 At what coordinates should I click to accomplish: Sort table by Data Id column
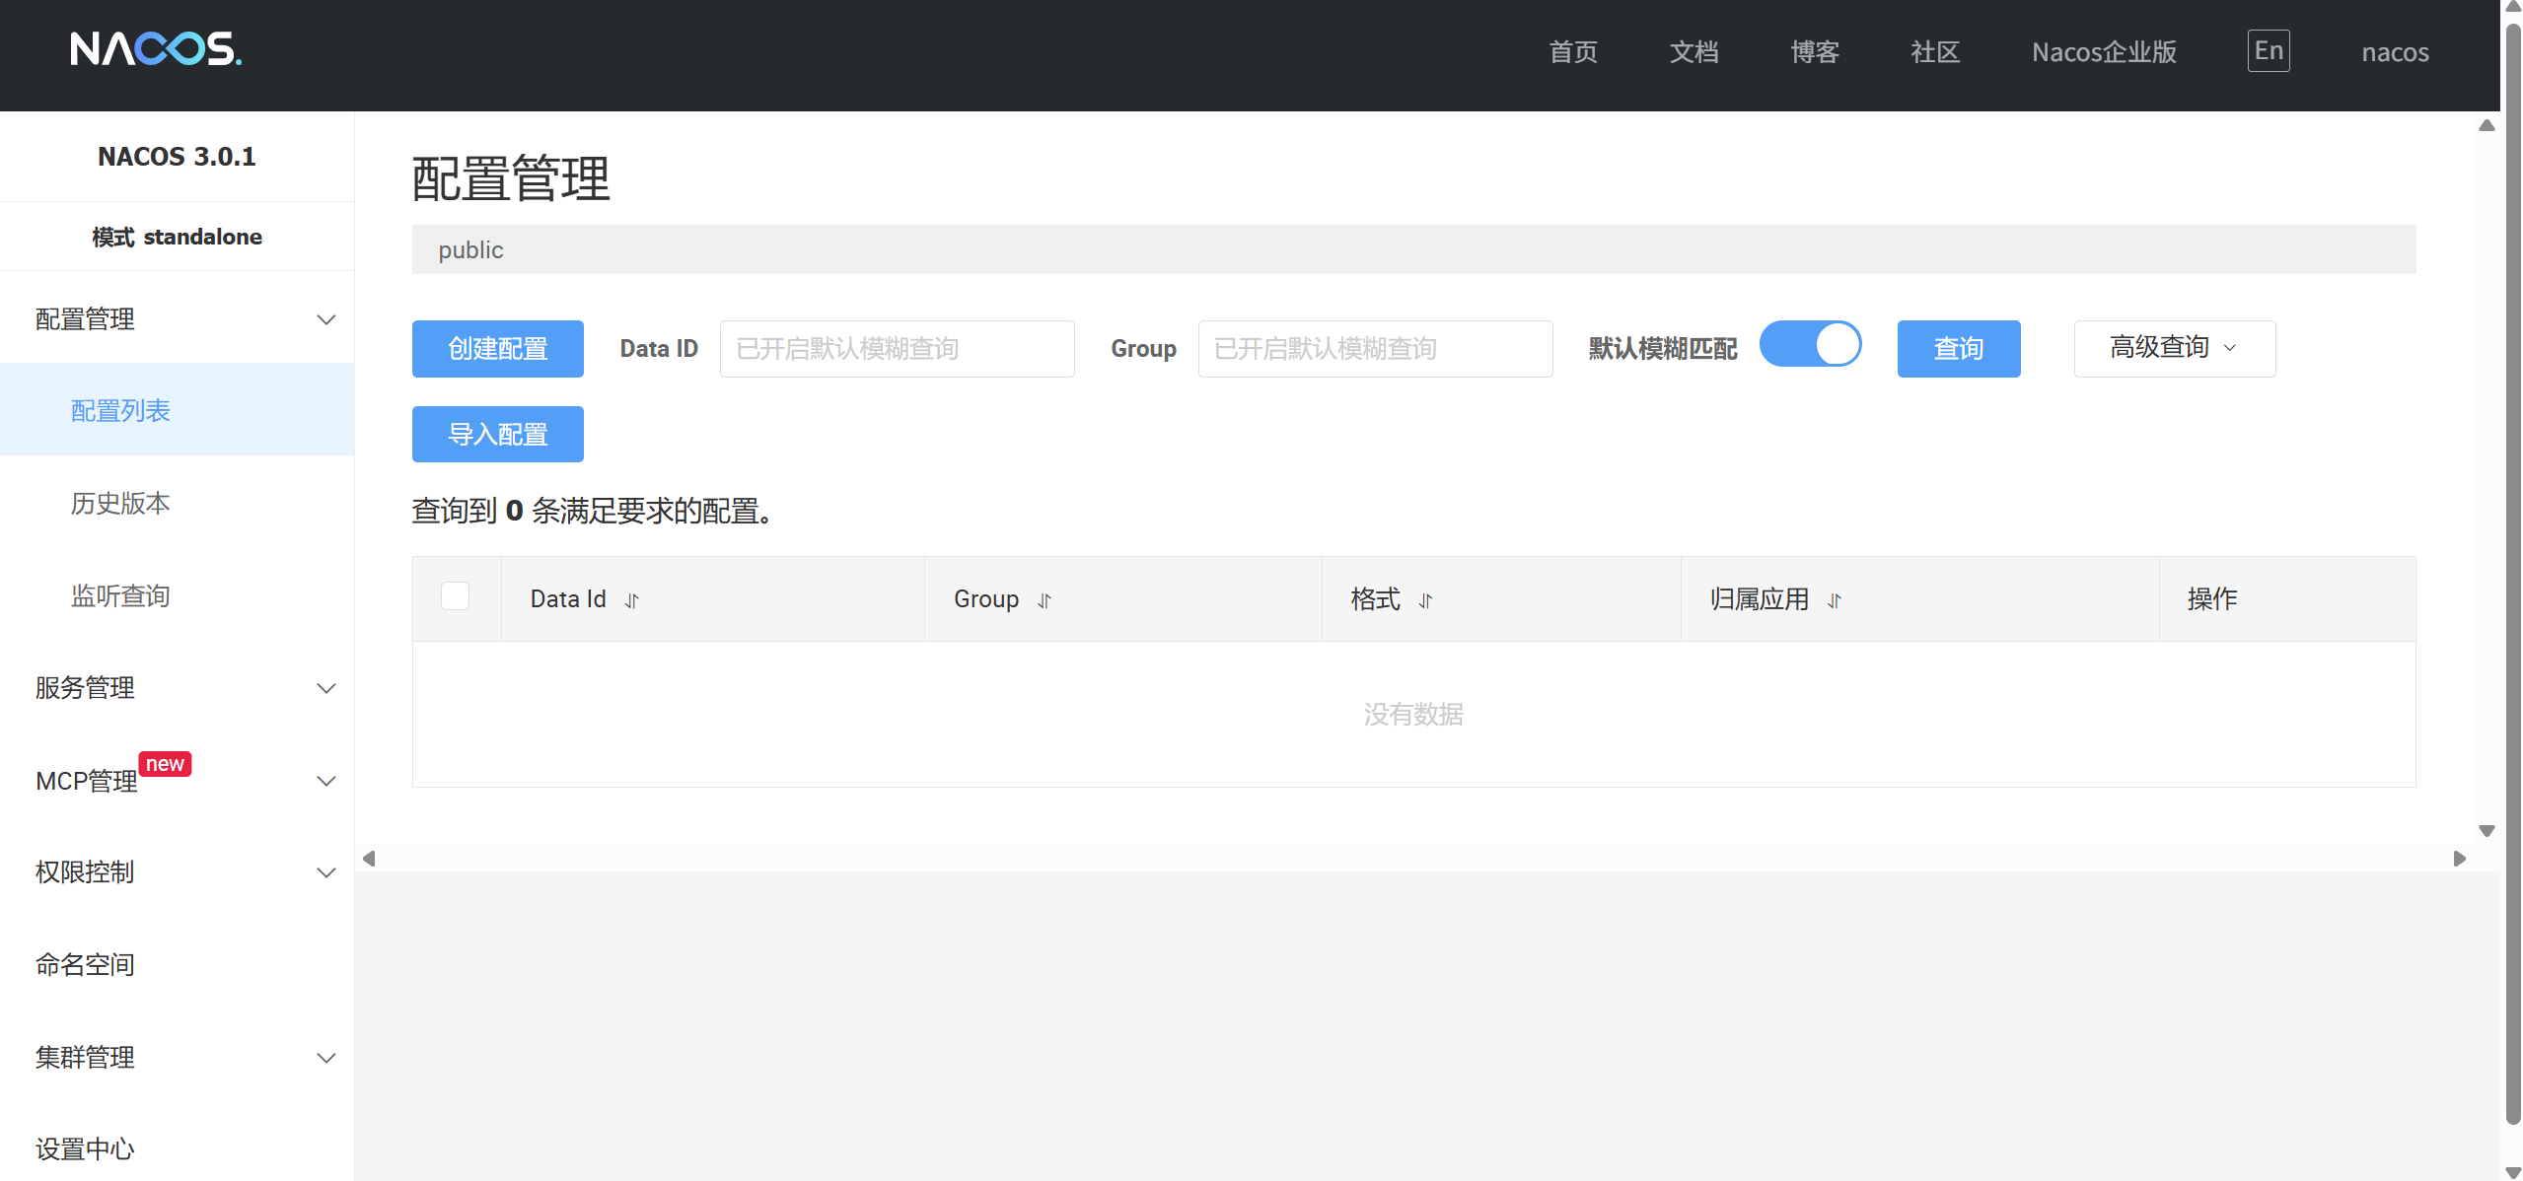[x=632, y=600]
